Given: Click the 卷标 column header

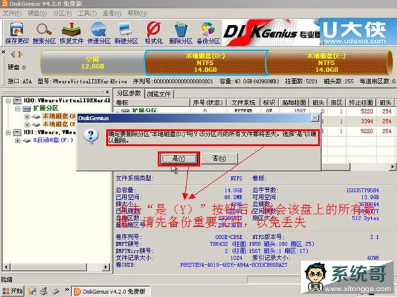Looking at the screenshot, I should [x=152, y=103].
